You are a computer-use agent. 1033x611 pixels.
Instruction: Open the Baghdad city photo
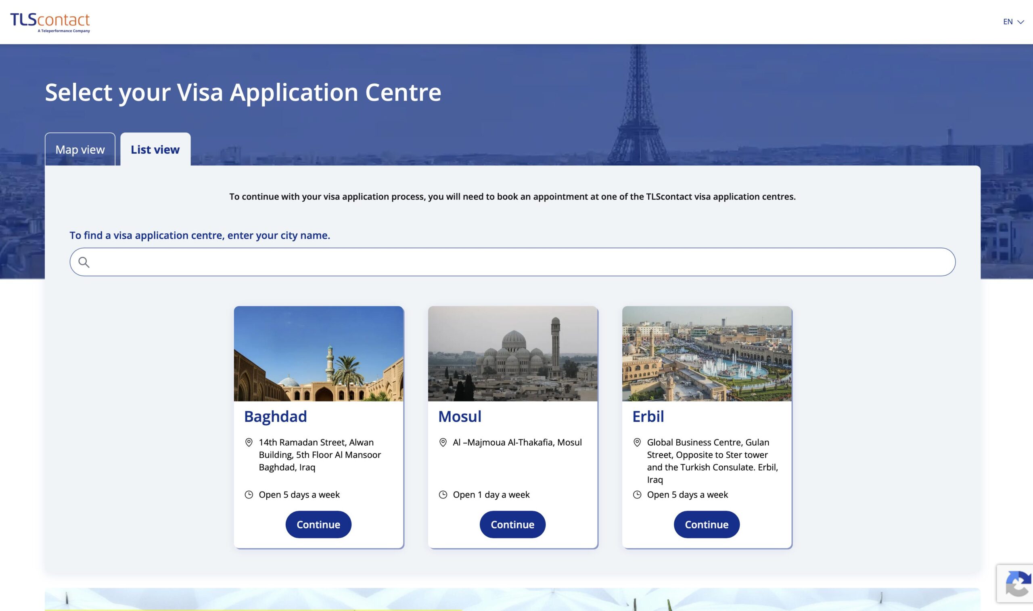(318, 354)
